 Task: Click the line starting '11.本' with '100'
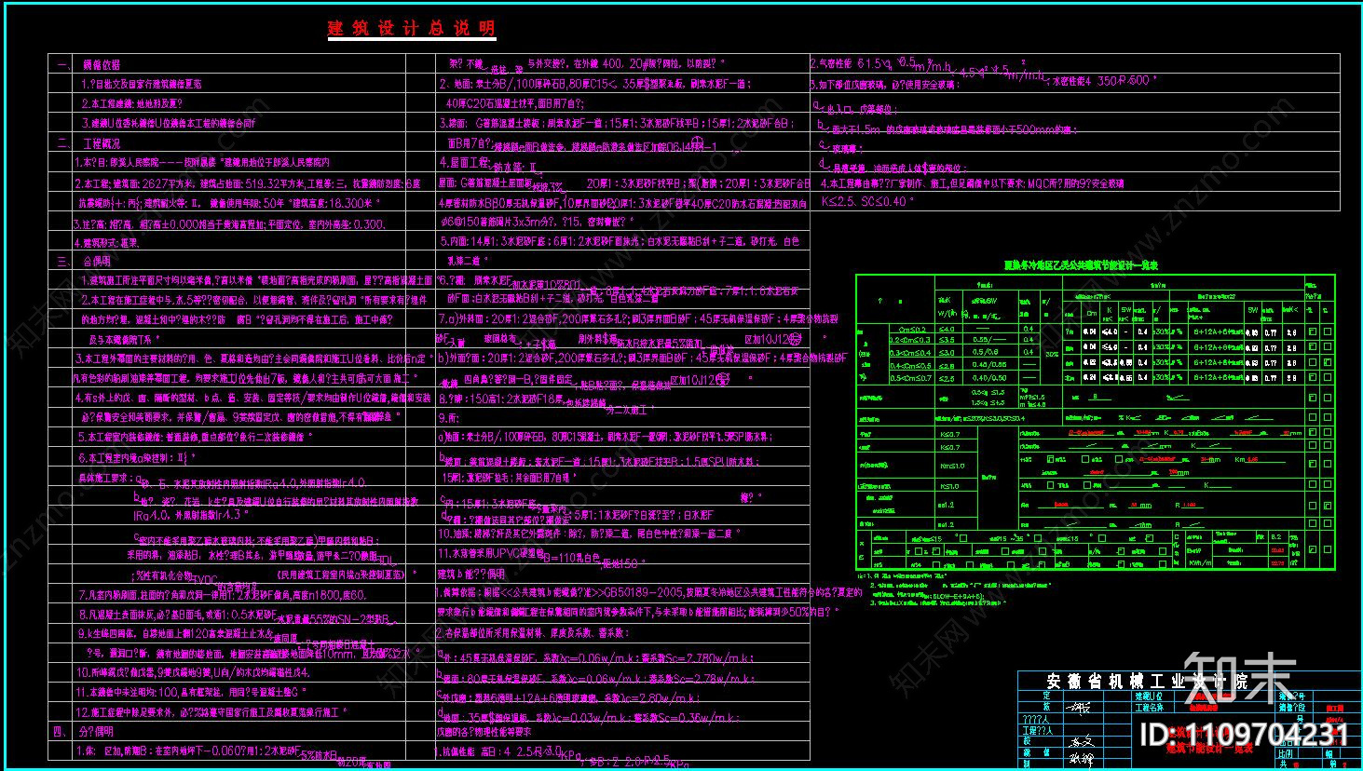point(193,692)
